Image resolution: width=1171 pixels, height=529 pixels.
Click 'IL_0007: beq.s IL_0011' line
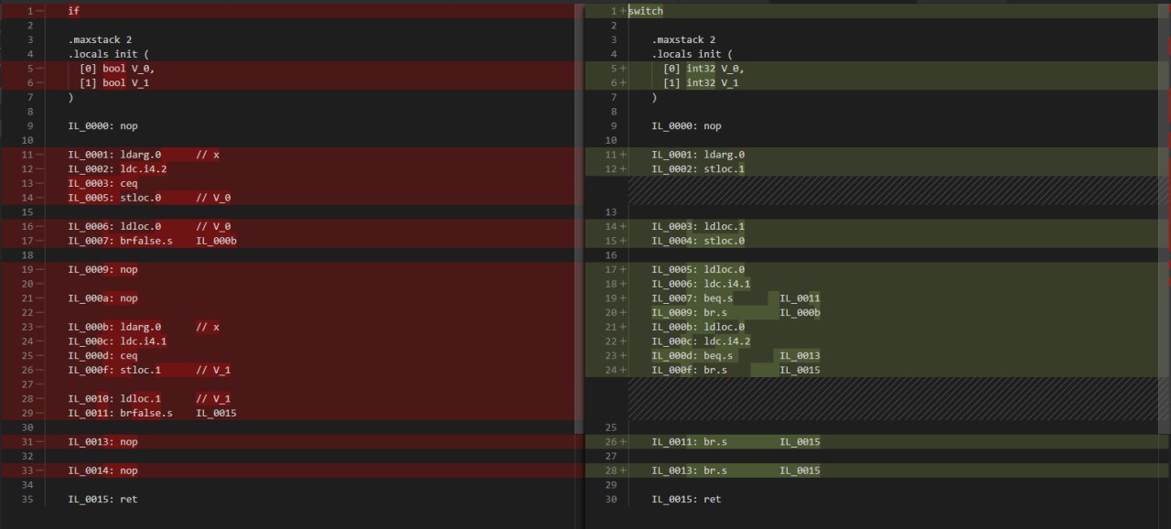736,298
